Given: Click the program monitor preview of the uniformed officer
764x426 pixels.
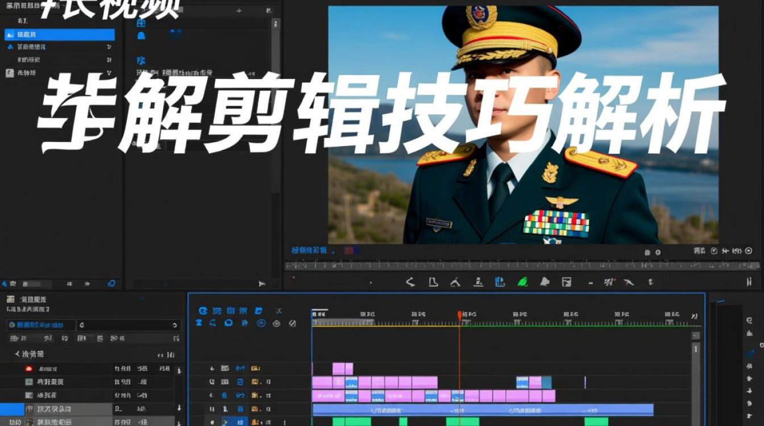Looking at the screenshot, I should [x=524, y=125].
